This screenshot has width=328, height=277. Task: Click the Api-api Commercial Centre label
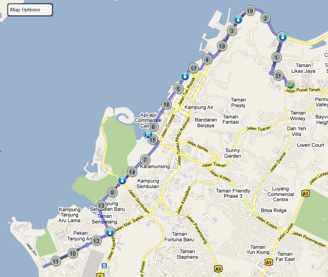(148, 120)
